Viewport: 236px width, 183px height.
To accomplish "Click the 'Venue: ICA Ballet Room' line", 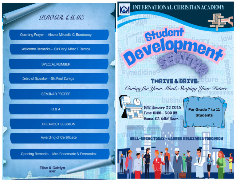I will [x=161, y=119].
